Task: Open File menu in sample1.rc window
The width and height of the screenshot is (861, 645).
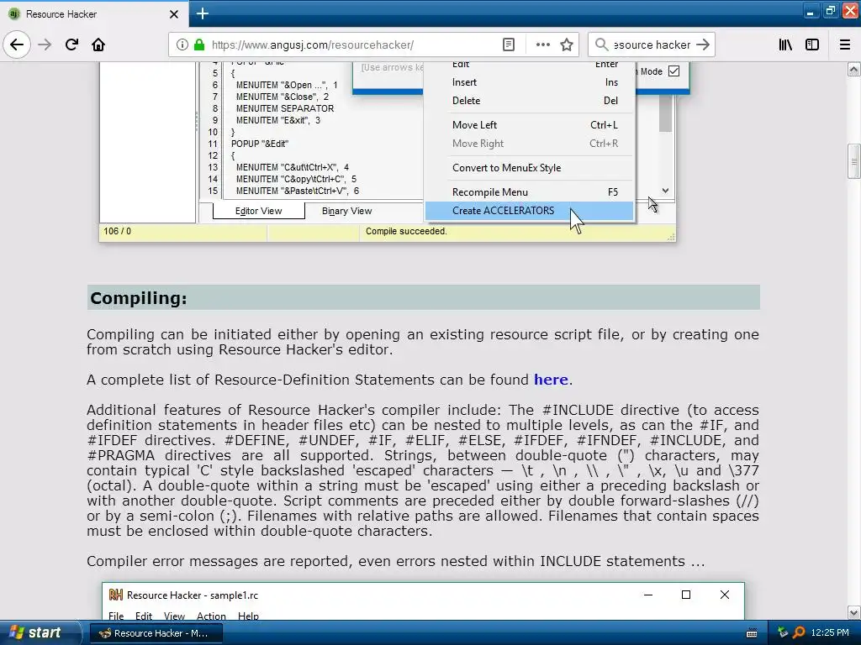Action: pyautogui.click(x=116, y=616)
